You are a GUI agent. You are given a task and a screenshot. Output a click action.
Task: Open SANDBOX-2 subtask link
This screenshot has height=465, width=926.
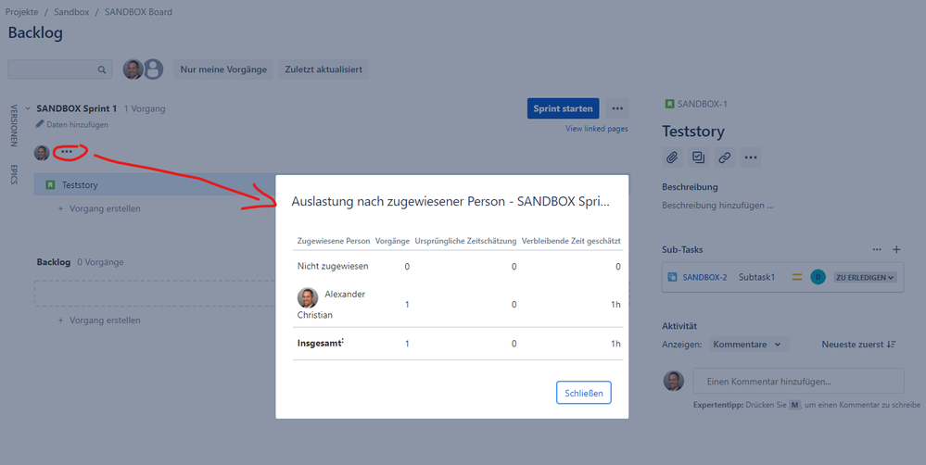(x=704, y=277)
